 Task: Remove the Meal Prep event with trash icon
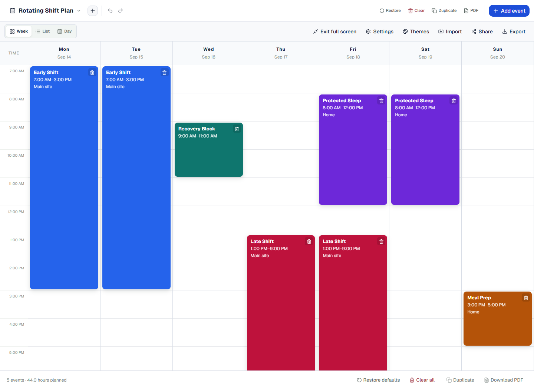click(x=526, y=298)
